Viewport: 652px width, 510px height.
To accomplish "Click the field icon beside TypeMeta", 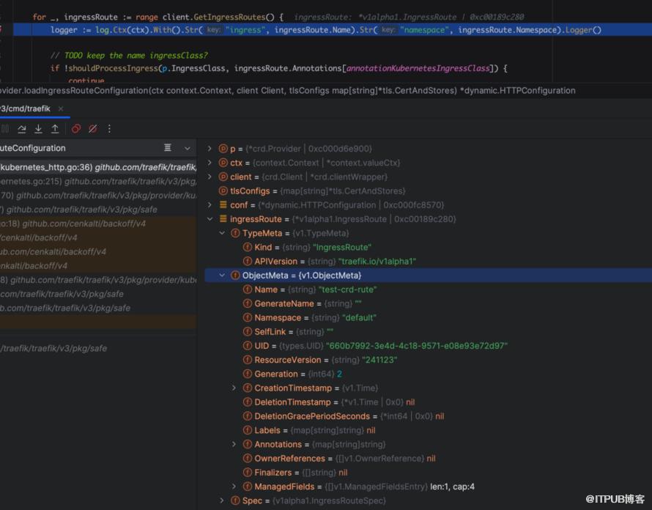I will 235,233.
